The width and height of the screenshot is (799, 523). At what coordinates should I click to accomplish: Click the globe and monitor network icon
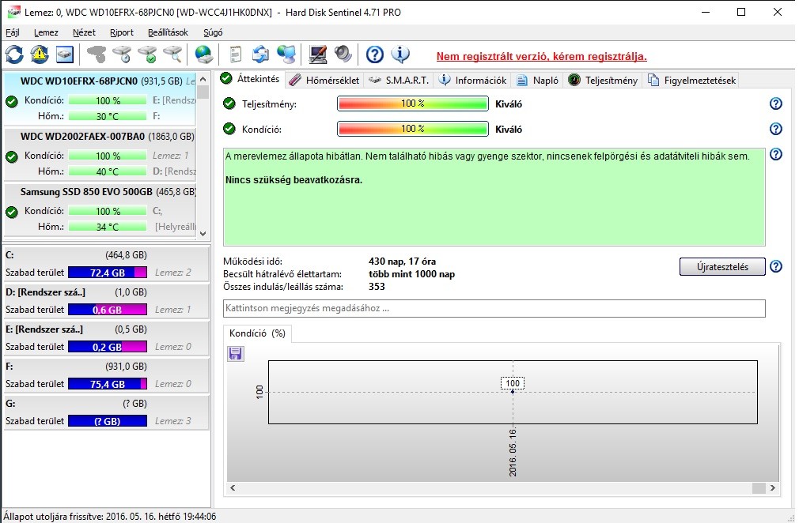coord(286,55)
